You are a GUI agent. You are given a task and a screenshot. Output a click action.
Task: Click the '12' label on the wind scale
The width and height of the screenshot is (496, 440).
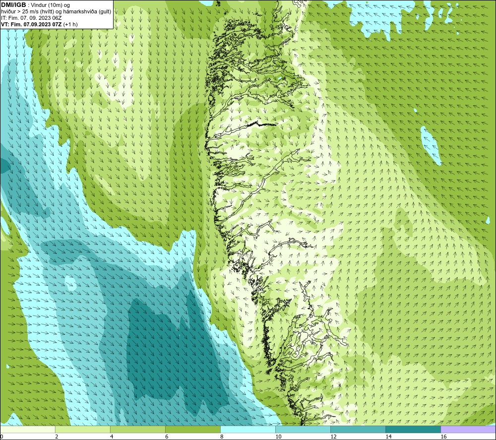[333, 437]
